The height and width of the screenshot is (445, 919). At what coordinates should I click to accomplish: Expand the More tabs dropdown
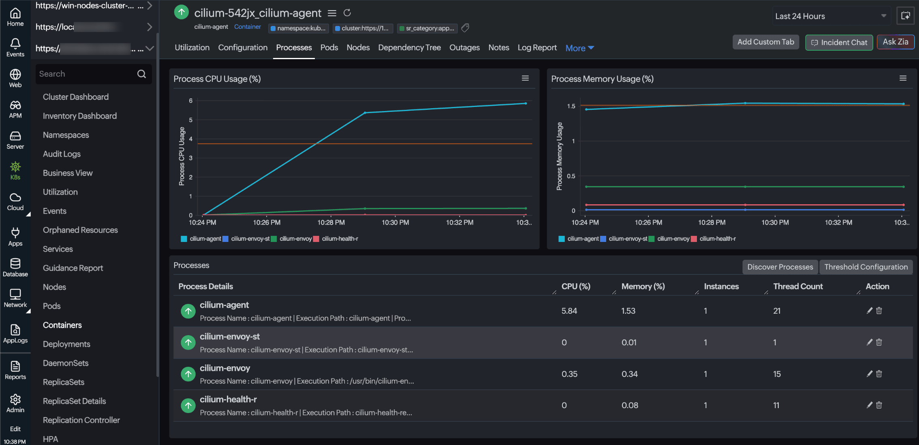pyautogui.click(x=579, y=48)
